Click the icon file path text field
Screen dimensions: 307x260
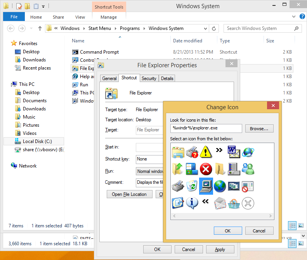[206, 128]
